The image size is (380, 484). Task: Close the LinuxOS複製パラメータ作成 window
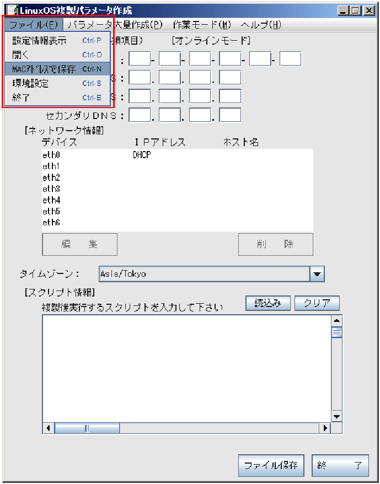[368, 11]
